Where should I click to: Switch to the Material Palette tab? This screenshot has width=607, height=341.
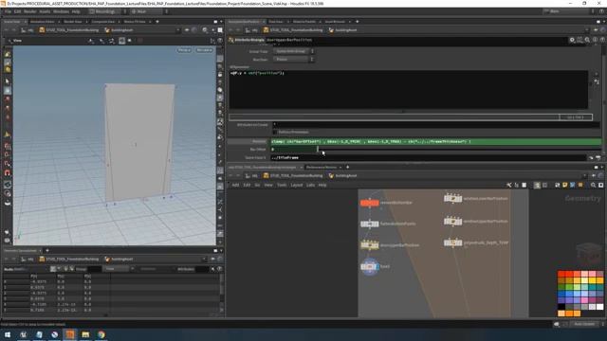coord(304,22)
